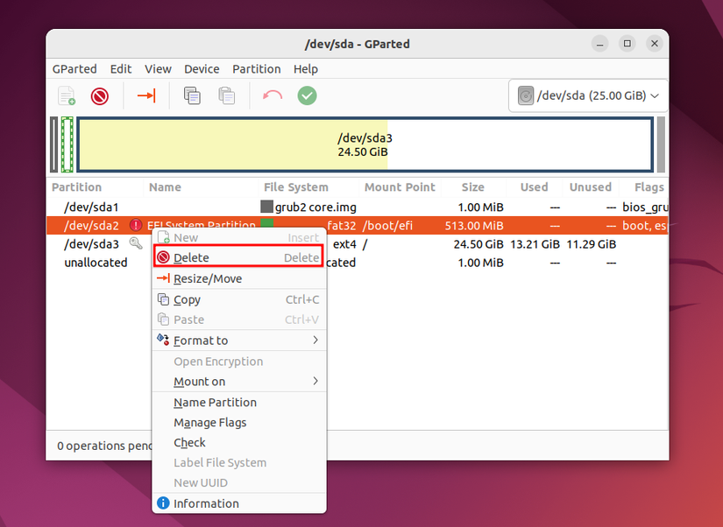Run Check on the selected partition

[189, 442]
